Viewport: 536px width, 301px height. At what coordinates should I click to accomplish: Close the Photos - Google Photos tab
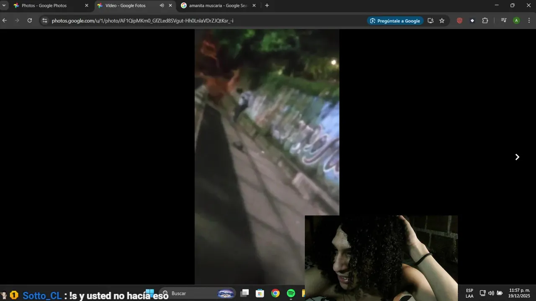(x=87, y=5)
